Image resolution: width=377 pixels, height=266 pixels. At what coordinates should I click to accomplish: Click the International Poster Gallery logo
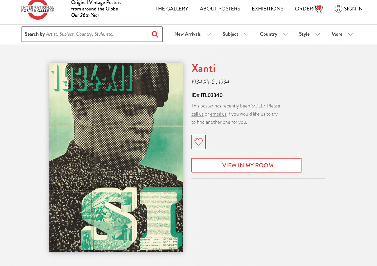(38, 10)
